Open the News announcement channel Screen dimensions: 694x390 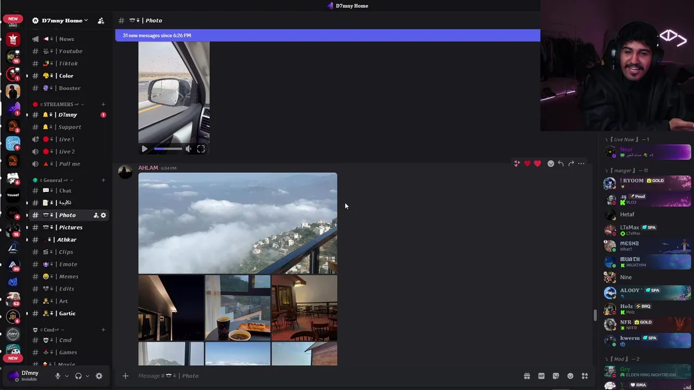click(67, 39)
